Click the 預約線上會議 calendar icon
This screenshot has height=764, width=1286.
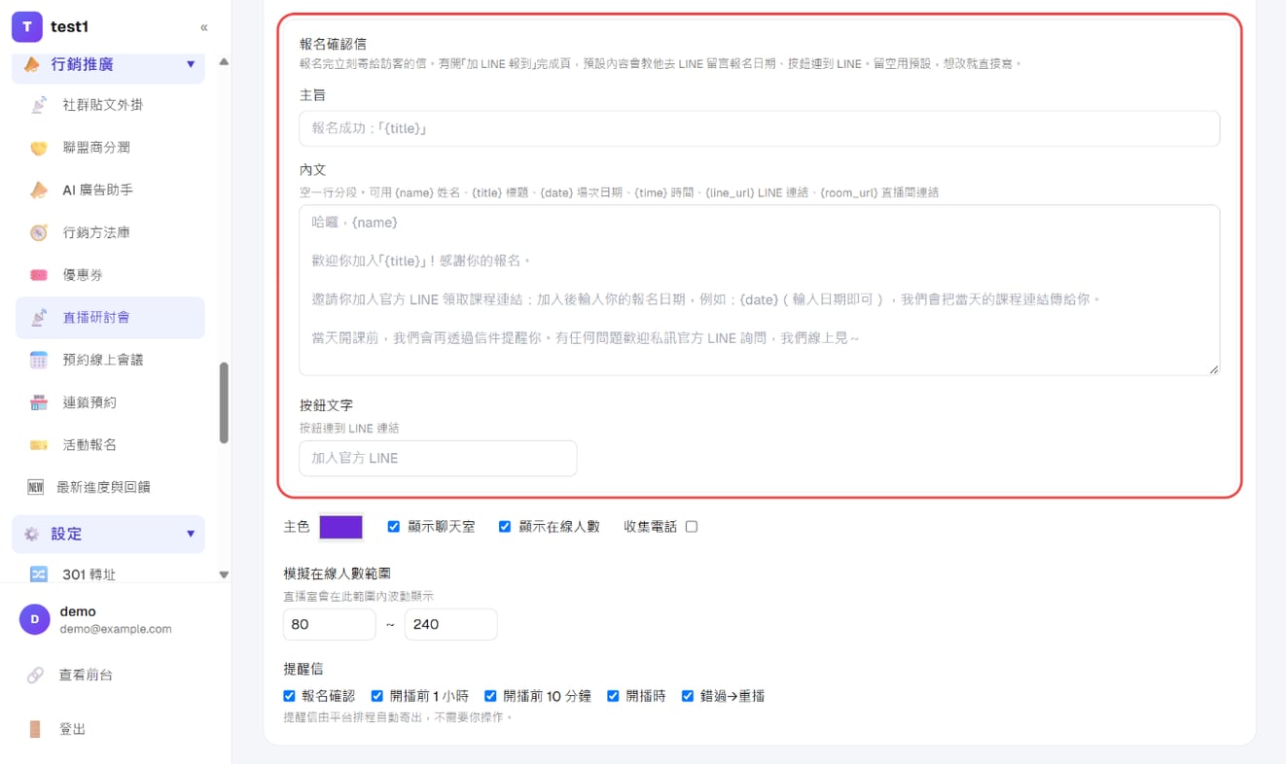pos(39,360)
